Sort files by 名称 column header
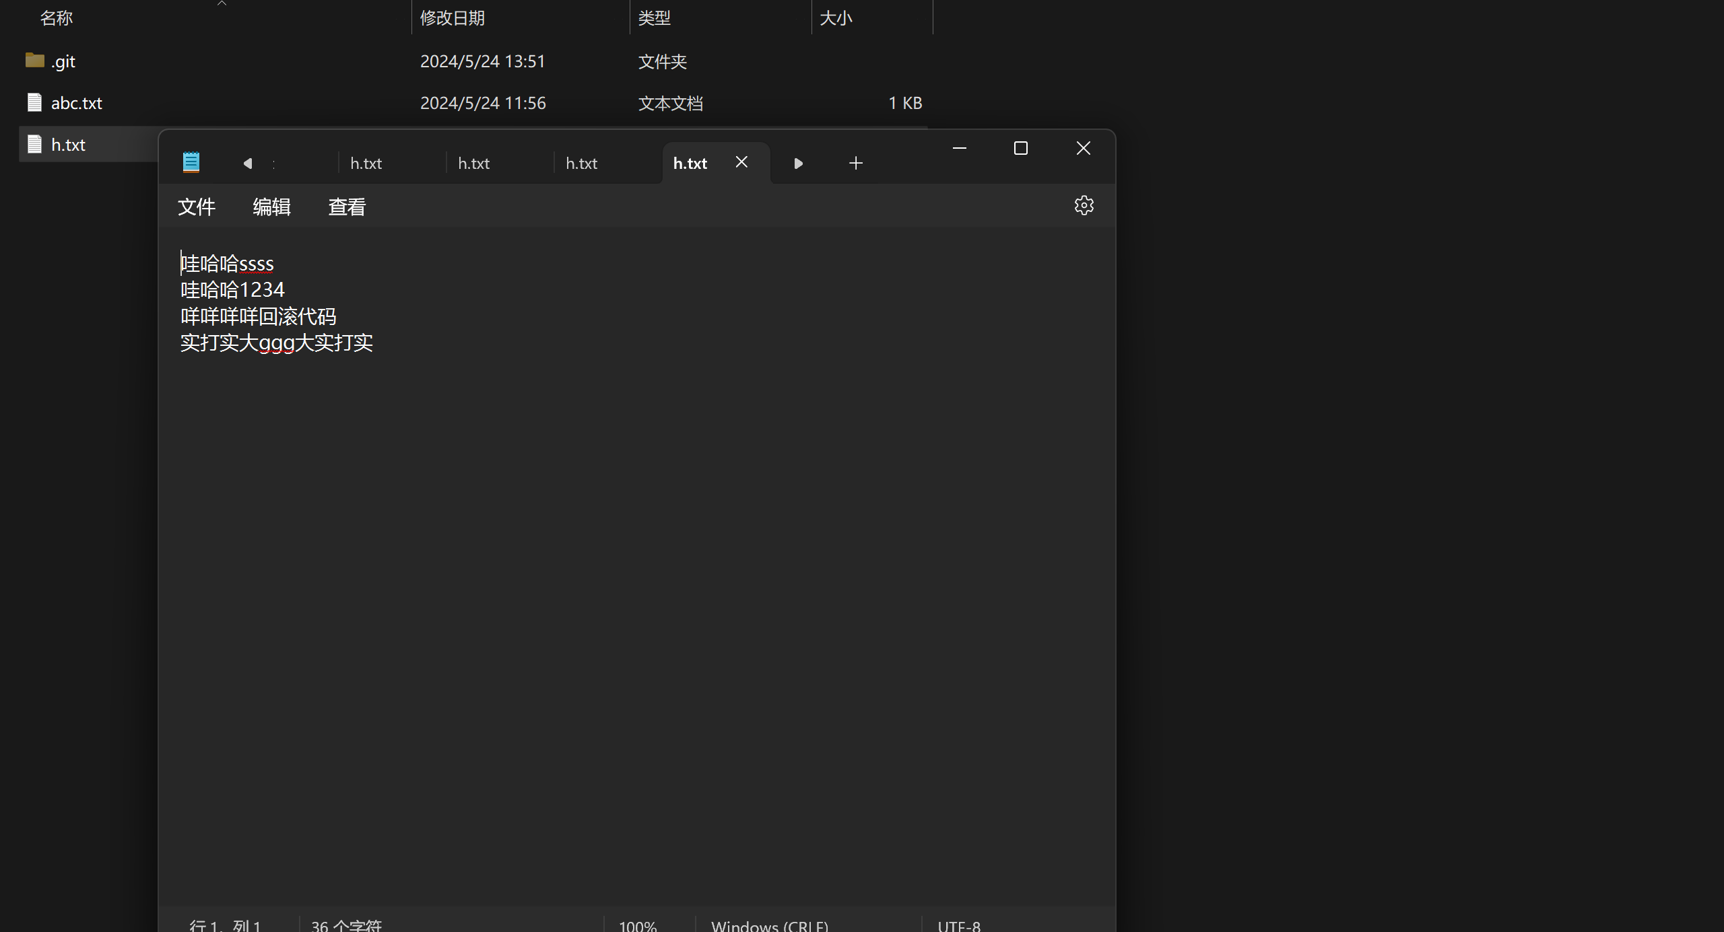The image size is (1724, 932). [57, 18]
